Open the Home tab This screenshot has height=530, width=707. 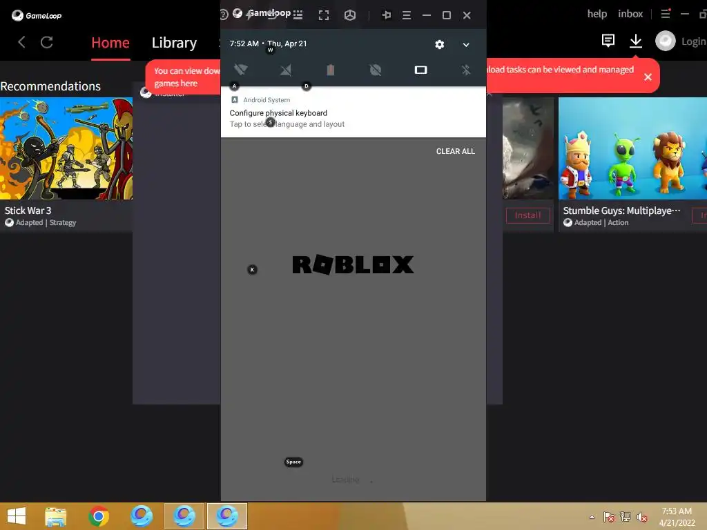(x=110, y=43)
